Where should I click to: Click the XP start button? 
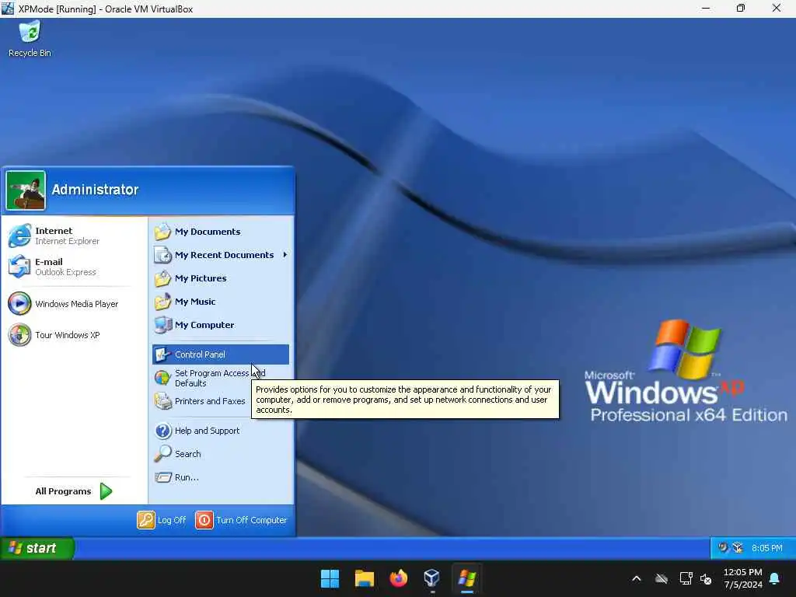point(37,548)
